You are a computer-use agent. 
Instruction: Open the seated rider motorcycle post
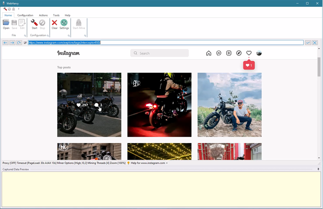(x=229, y=105)
